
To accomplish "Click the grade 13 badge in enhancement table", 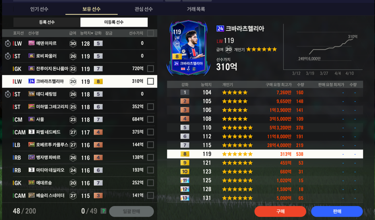I will point(185,198).
